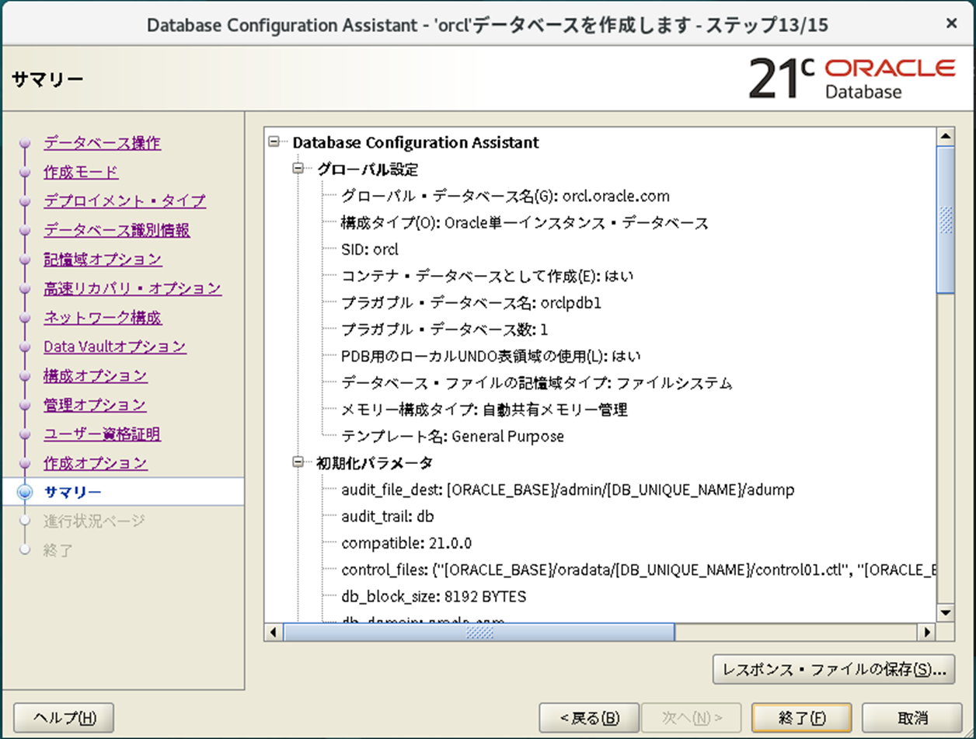This screenshot has height=739, width=976.
Task: Click the vertical scrollbar down arrow
Action: (x=946, y=612)
